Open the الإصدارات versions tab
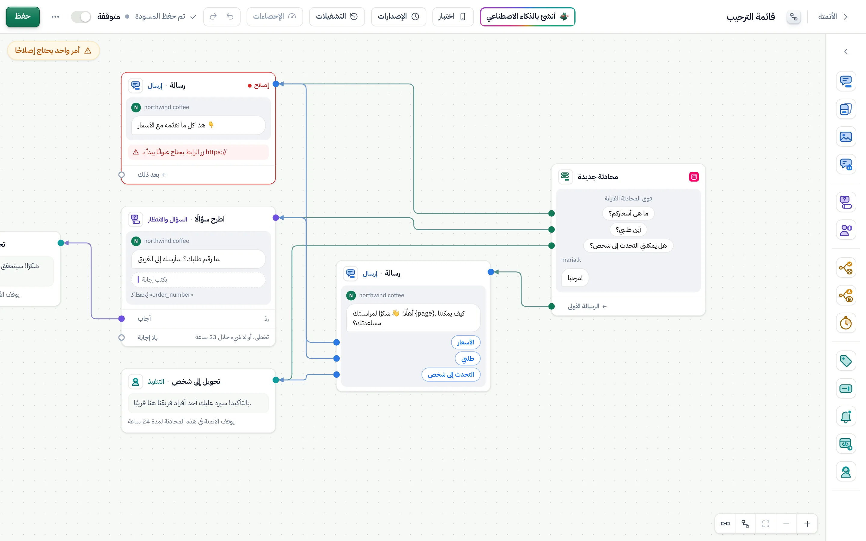The height and width of the screenshot is (541, 866). [x=398, y=17]
